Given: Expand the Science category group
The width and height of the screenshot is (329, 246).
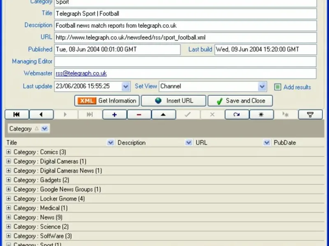Looking at the screenshot, I should coord(9,227).
